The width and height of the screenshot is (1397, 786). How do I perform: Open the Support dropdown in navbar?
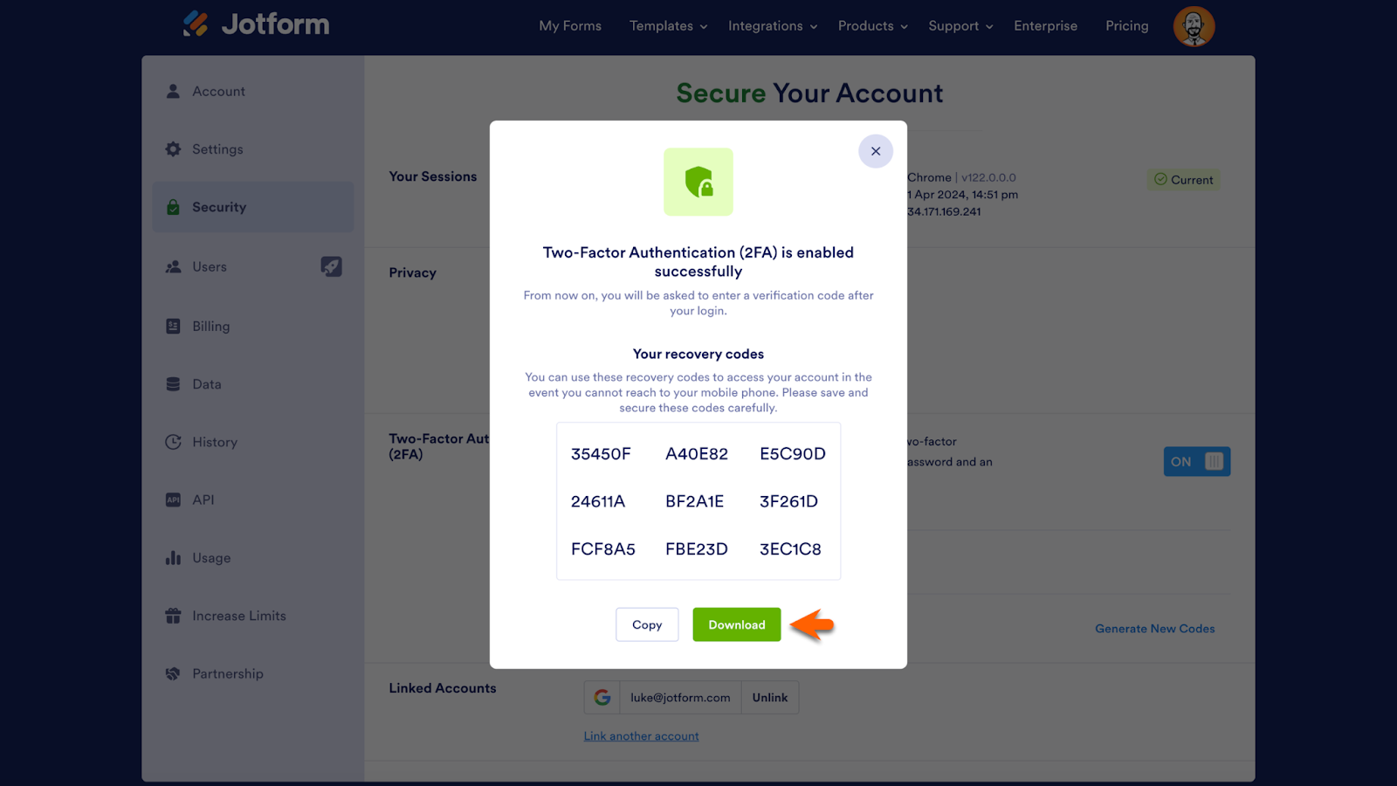coord(960,26)
